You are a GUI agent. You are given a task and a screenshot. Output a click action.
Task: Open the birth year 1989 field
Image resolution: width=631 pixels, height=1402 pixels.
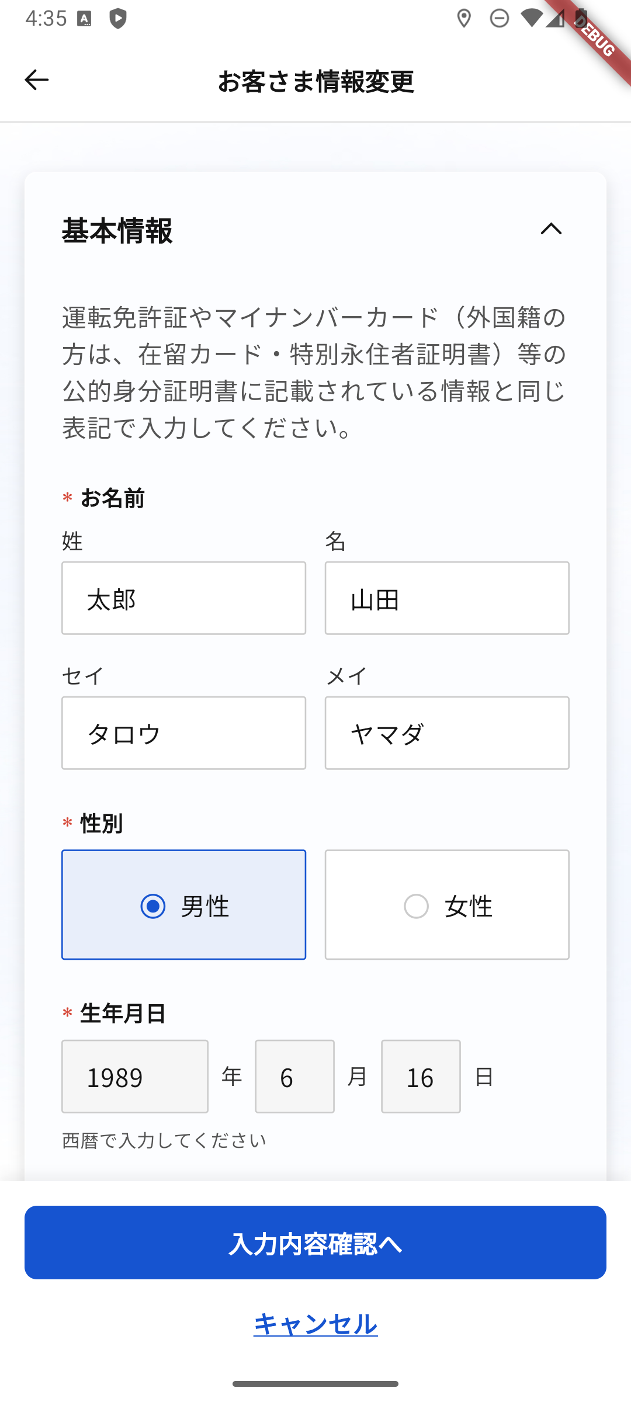135,1077
